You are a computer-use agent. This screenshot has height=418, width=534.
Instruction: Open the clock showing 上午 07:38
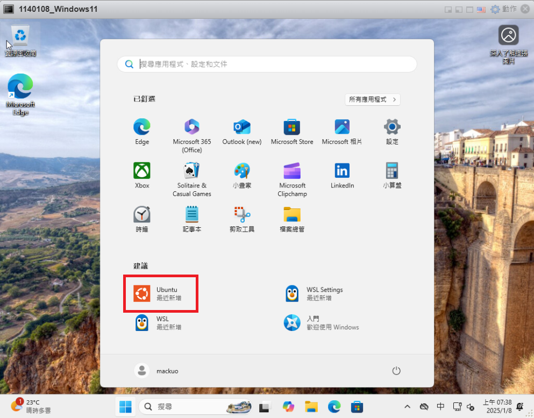tap(497, 406)
